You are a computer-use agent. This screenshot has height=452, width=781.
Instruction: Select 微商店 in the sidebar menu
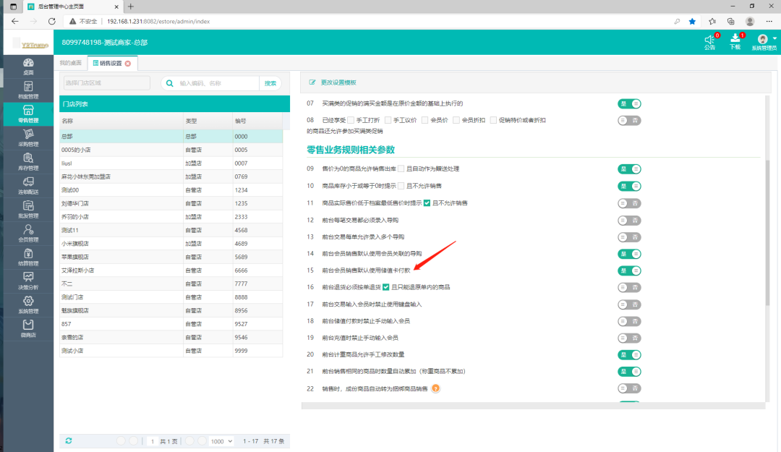click(28, 327)
